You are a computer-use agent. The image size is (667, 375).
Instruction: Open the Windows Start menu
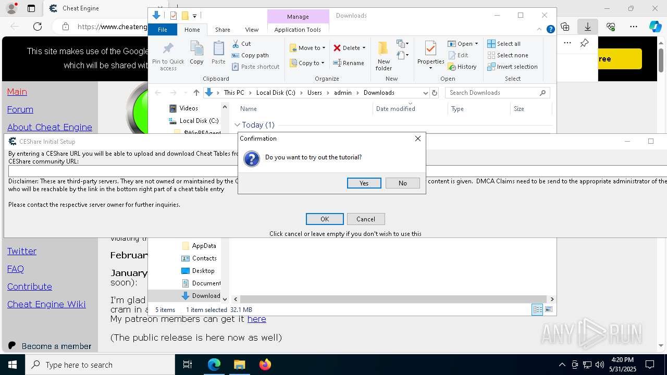click(13, 365)
